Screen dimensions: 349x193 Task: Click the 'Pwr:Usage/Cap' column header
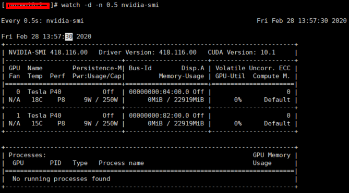[97, 76]
